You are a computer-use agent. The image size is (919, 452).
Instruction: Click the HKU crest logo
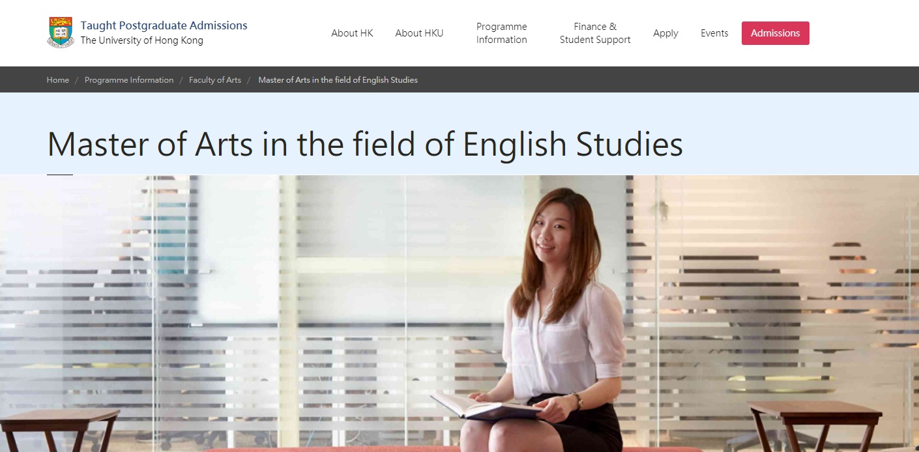pyautogui.click(x=61, y=33)
